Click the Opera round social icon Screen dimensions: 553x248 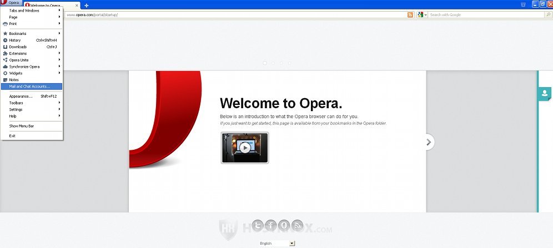pos(284,225)
